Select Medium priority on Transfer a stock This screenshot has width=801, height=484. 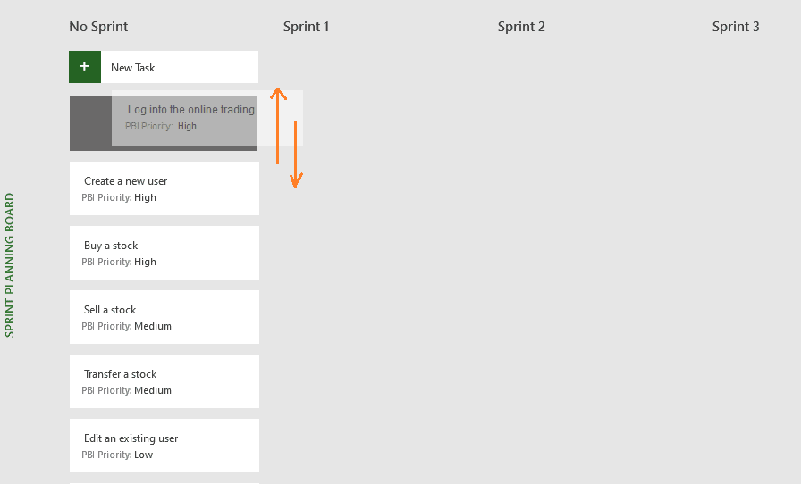point(153,390)
